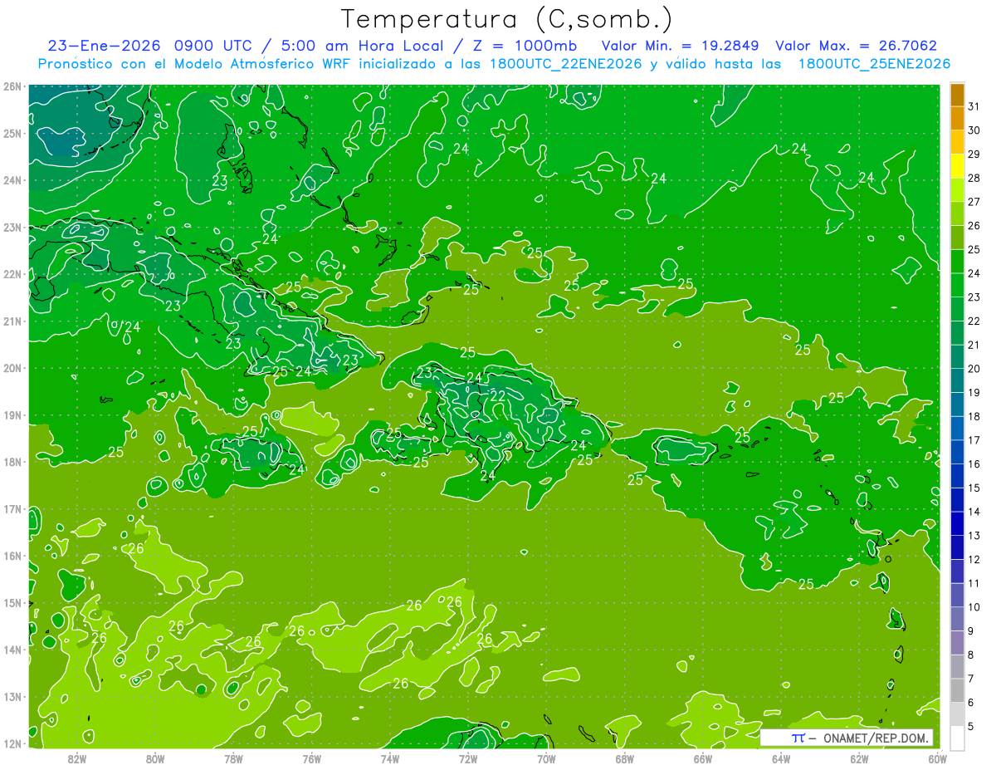Click the orange swatch between legend 30 and 31

pos(957,117)
